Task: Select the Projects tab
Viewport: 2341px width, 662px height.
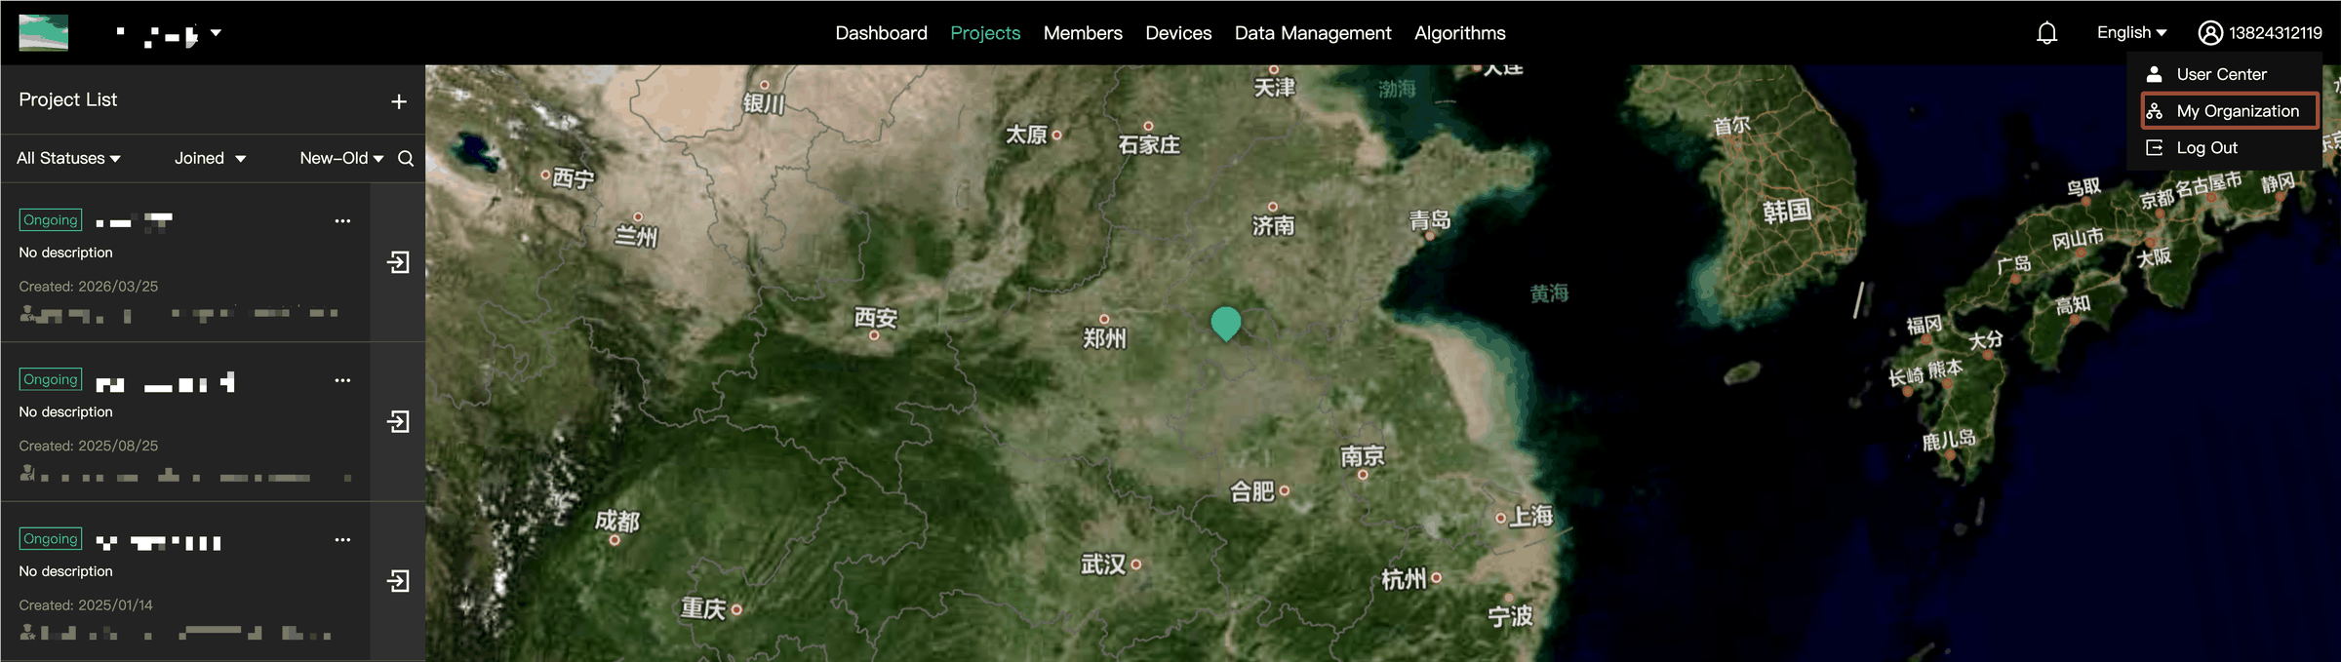Action: pyautogui.click(x=985, y=33)
